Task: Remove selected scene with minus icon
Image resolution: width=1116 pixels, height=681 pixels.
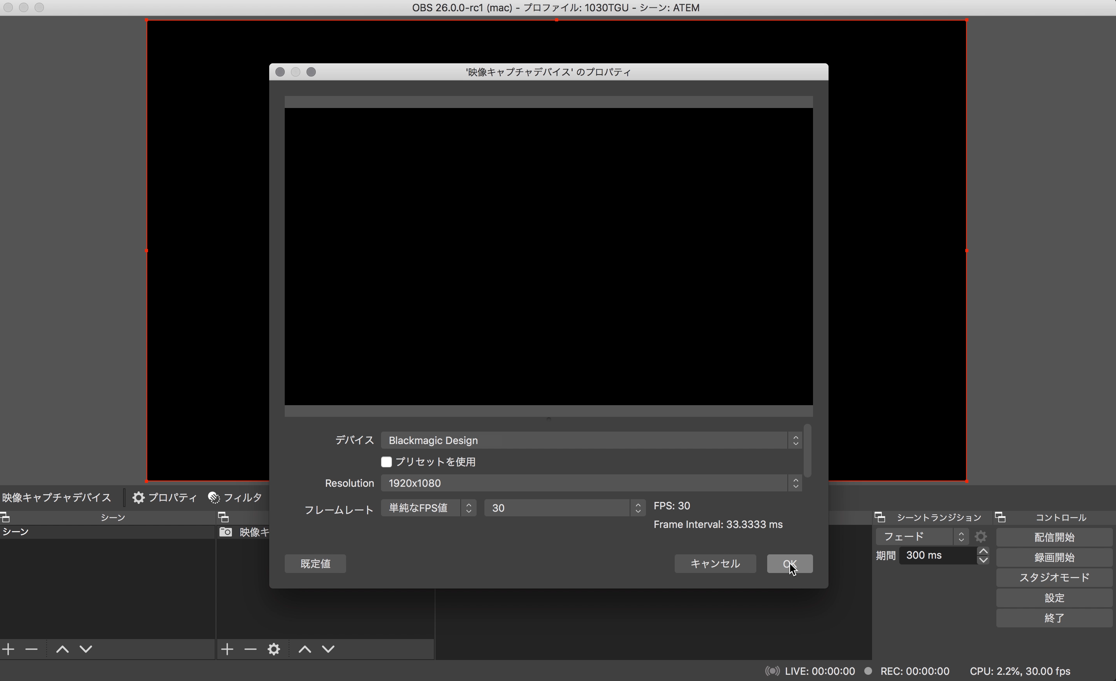Action: point(31,649)
